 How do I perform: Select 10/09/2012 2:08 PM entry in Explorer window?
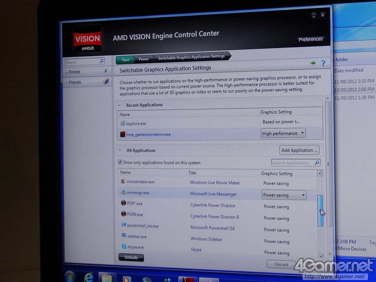pyautogui.click(x=354, y=90)
